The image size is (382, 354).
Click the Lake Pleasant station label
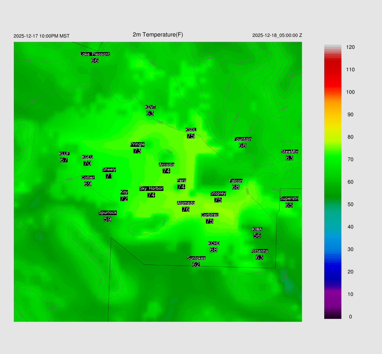coord(95,54)
